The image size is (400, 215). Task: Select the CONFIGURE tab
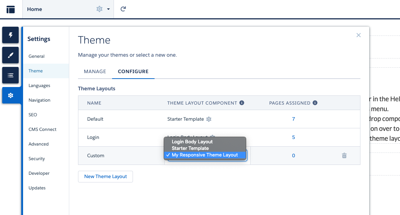(133, 71)
